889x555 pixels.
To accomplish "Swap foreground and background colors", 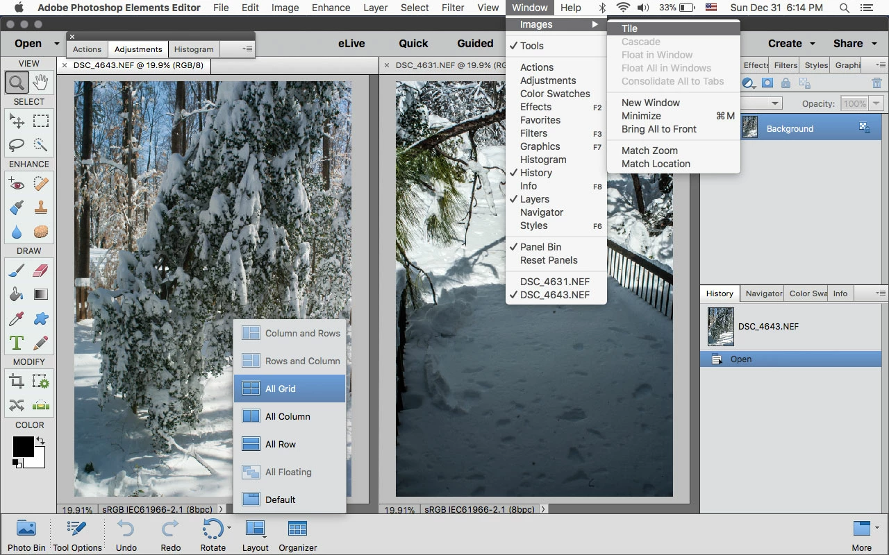I will click(40, 441).
